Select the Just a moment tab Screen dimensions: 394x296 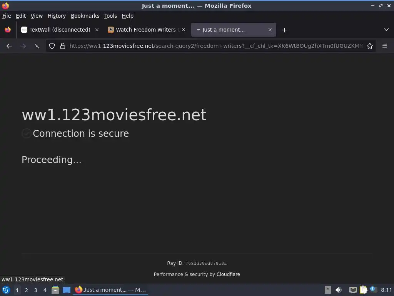[x=234, y=30]
